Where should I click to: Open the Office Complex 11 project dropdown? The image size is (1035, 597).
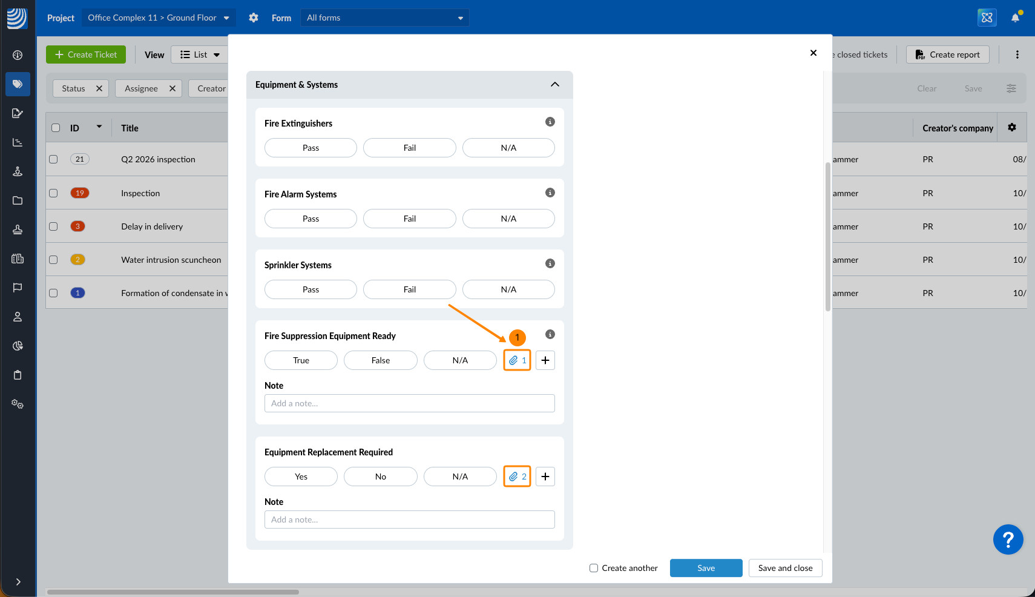[158, 18]
